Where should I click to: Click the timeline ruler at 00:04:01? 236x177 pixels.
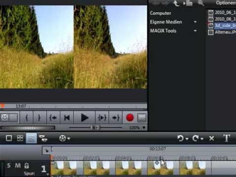[x=123, y=158]
